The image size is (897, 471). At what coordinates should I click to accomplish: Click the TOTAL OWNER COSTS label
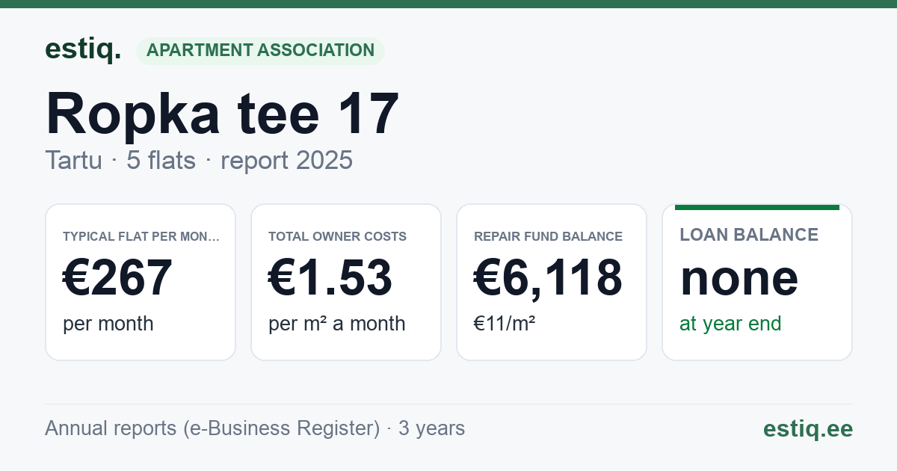338,236
